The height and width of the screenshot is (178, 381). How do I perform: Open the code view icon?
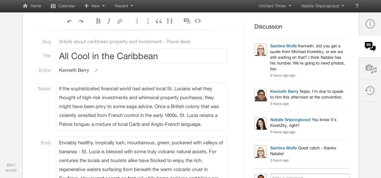pyautogui.click(x=198, y=21)
